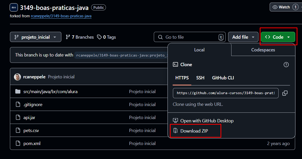Click the branch icon in projeto_inicial selector

[17, 37]
